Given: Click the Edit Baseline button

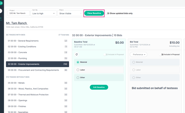Looking at the screenshot, I should point(99,87).
